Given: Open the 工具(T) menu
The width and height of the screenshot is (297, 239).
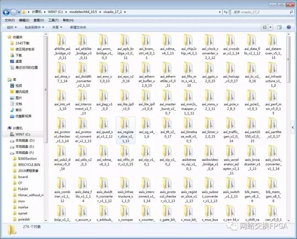Looking at the screenshot, I should click(53, 20).
